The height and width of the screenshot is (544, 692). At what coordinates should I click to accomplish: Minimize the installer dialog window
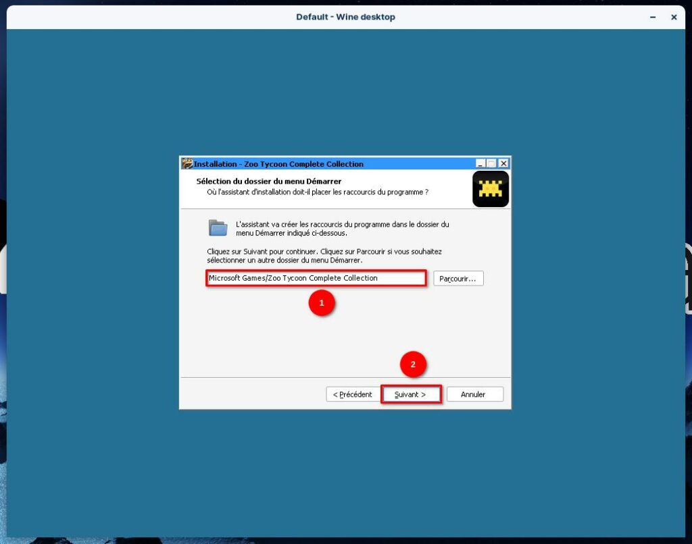pyautogui.click(x=480, y=163)
